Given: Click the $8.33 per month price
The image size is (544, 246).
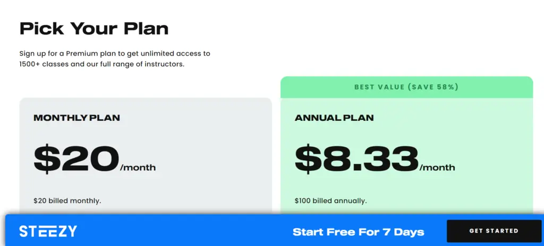Looking at the screenshot, I should [375, 160].
